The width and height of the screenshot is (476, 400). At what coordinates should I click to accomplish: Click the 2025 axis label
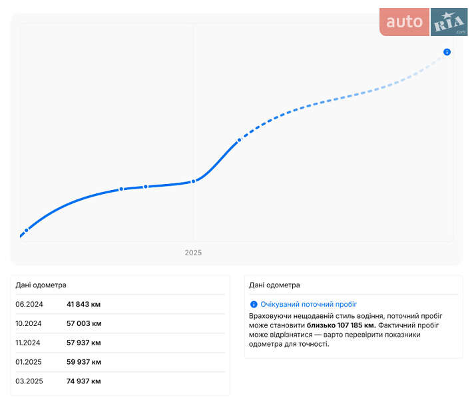pos(193,253)
